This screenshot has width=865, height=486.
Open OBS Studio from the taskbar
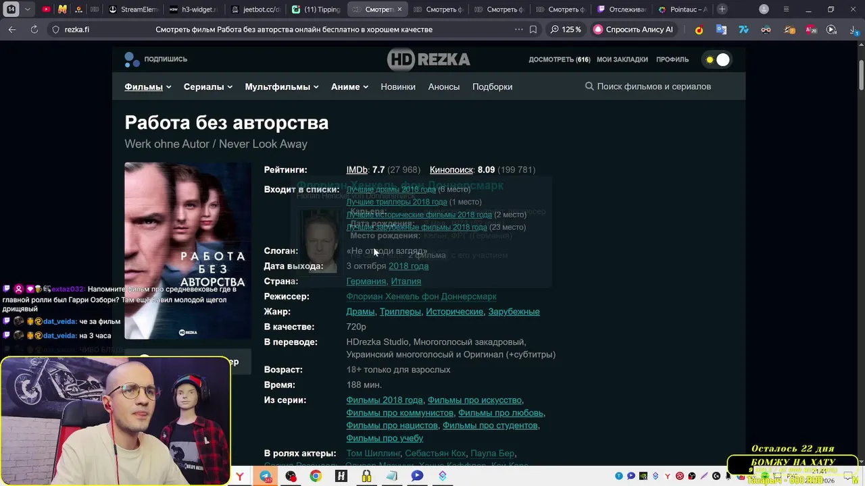click(291, 476)
